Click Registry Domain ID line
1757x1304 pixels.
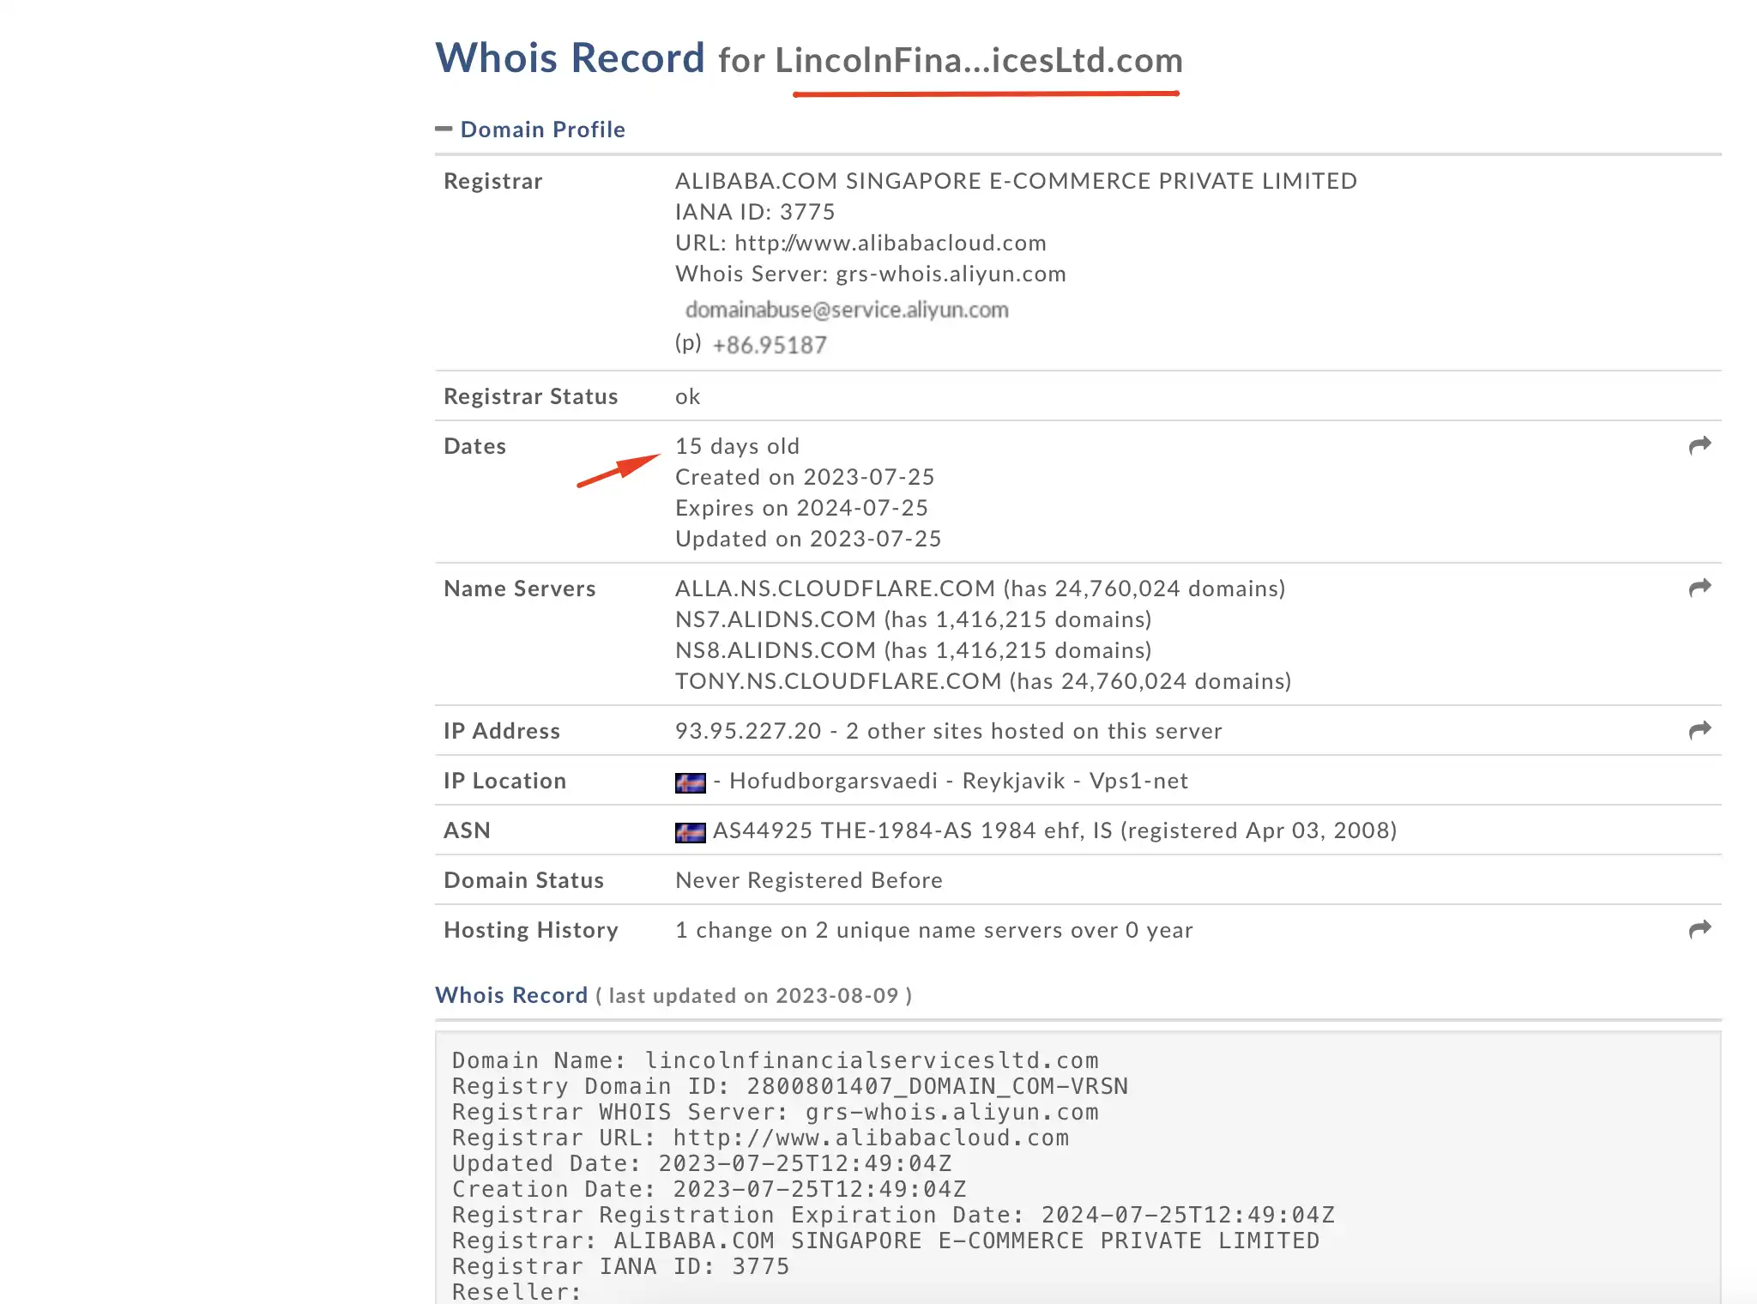[x=789, y=1086]
